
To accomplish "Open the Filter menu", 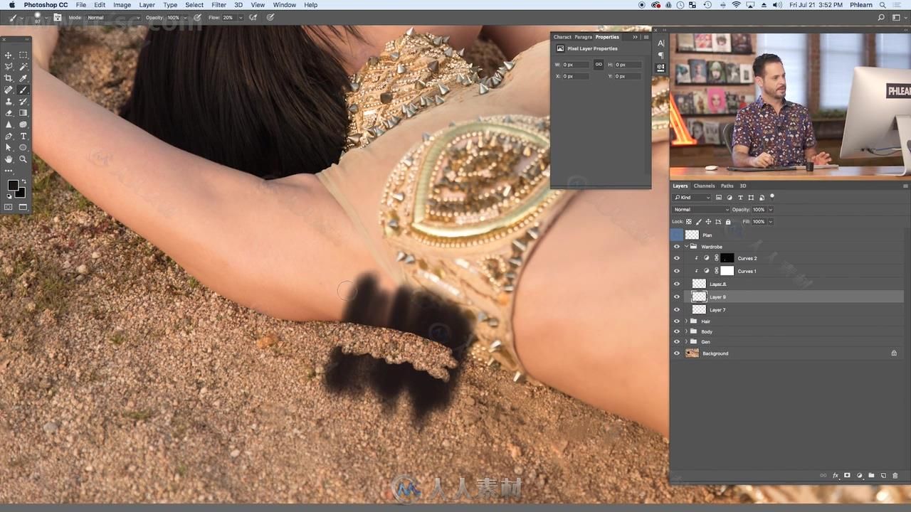I will click(218, 5).
